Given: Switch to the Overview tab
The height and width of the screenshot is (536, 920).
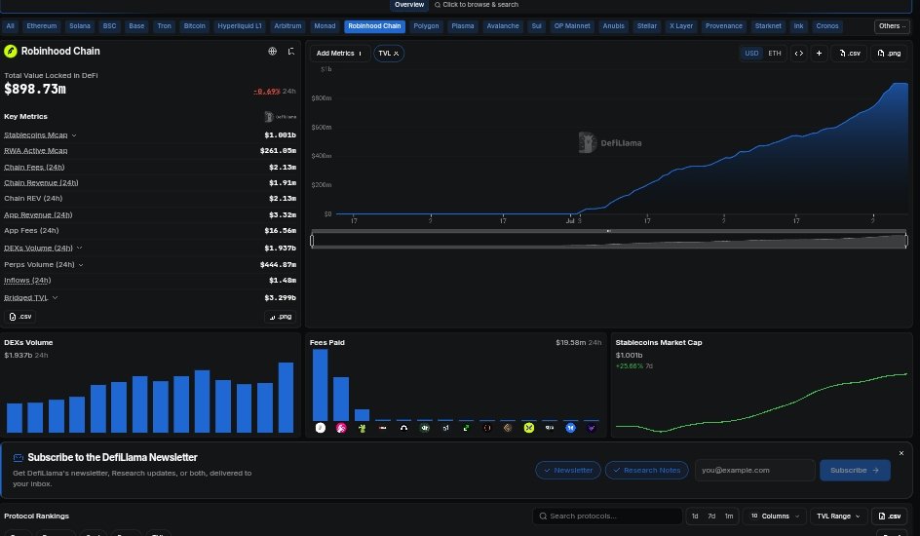Looking at the screenshot, I should [409, 5].
